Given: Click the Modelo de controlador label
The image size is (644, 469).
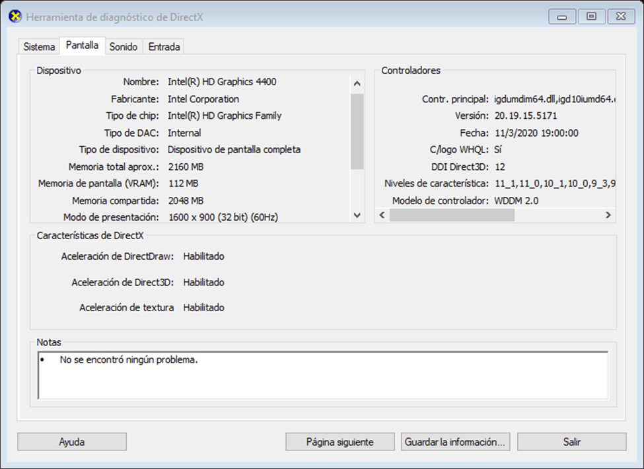Looking at the screenshot, I should 441,200.
